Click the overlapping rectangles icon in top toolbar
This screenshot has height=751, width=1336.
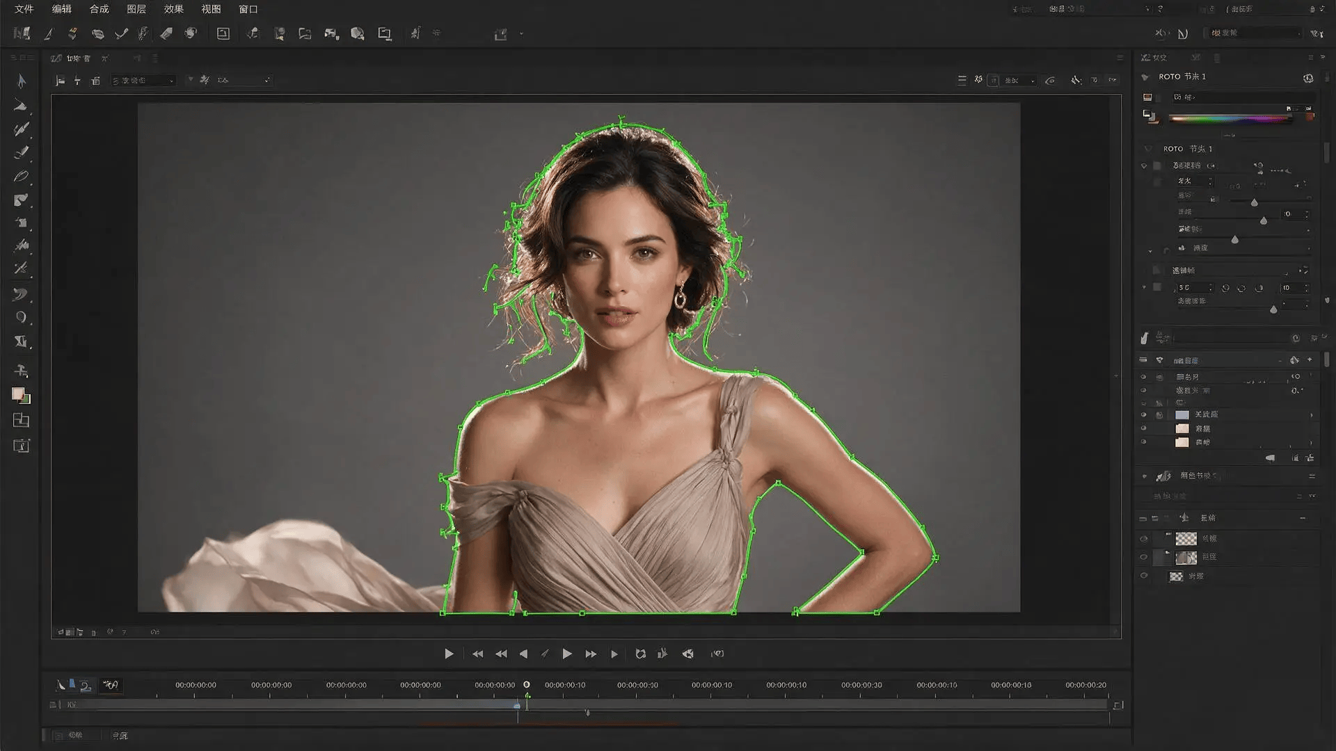click(384, 33)
